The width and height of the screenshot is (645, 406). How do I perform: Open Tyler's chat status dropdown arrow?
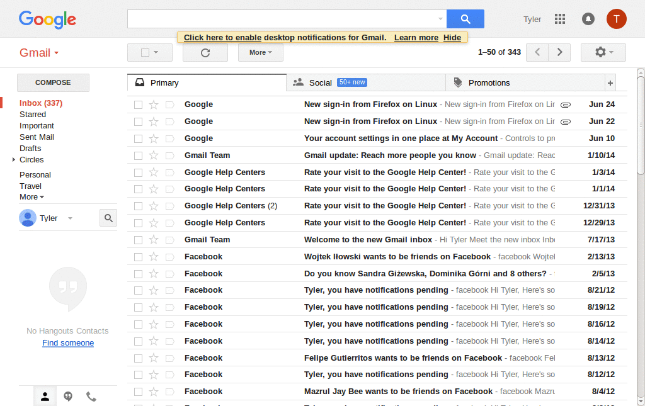[71, 218]
